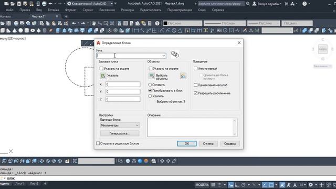Viewport: 336px width, 189px height.
Task: Open the lineweight 'ПоСлою' dropdown
Action: point(264,23)
